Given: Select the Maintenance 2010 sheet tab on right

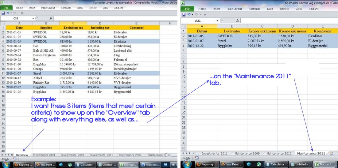Looking at the screenshot, I should coord(279,153).
